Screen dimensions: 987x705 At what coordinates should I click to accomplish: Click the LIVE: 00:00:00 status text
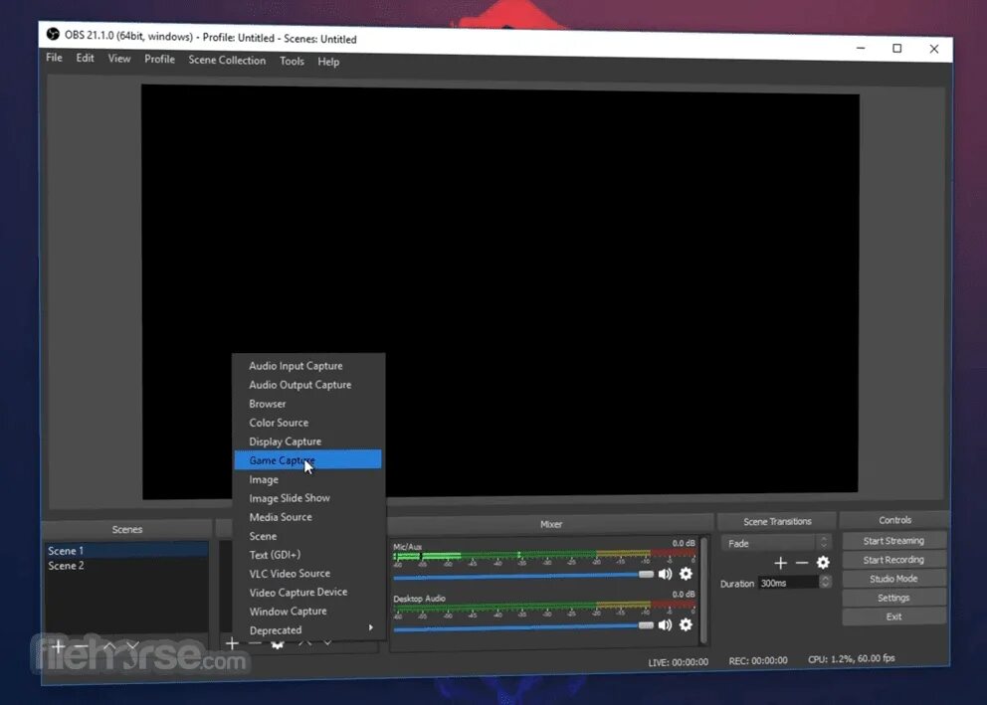[x=678, y=661]
